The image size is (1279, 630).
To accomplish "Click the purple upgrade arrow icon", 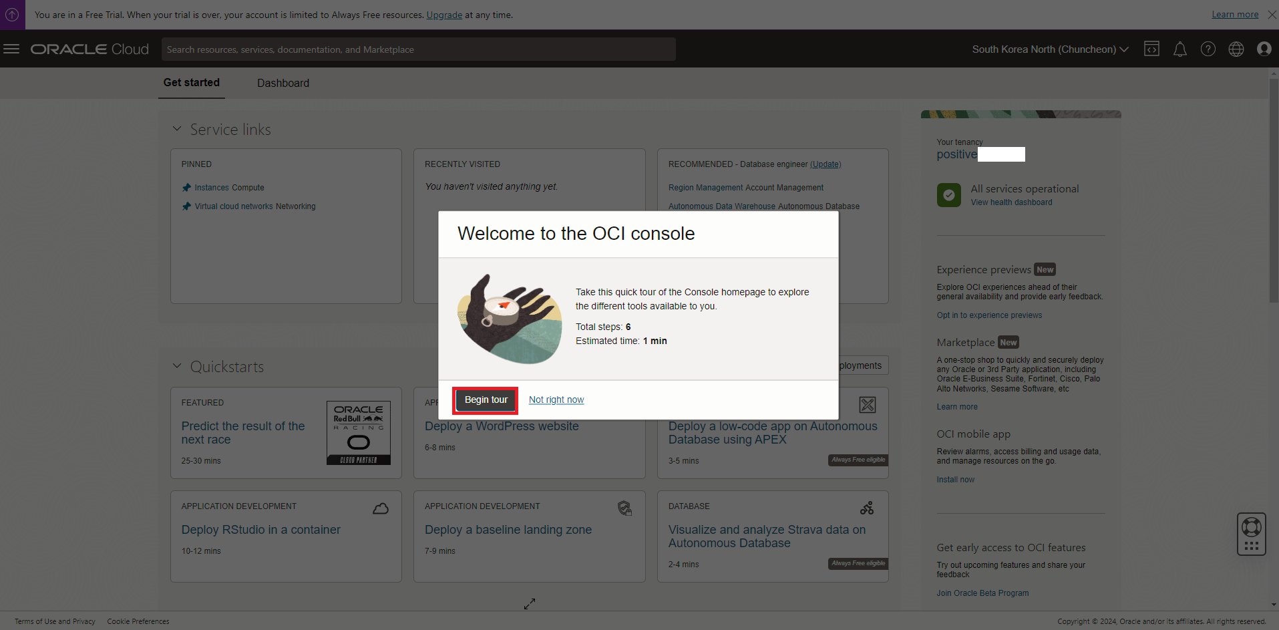I will pos(12,14).
